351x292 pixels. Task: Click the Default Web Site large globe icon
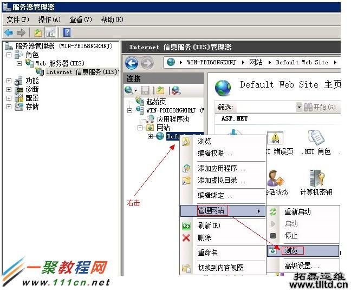(223, 88)
